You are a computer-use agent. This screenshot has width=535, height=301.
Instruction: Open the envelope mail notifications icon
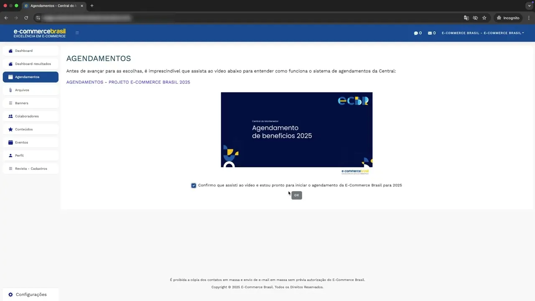pyautogui.click(x=430, y=33)
